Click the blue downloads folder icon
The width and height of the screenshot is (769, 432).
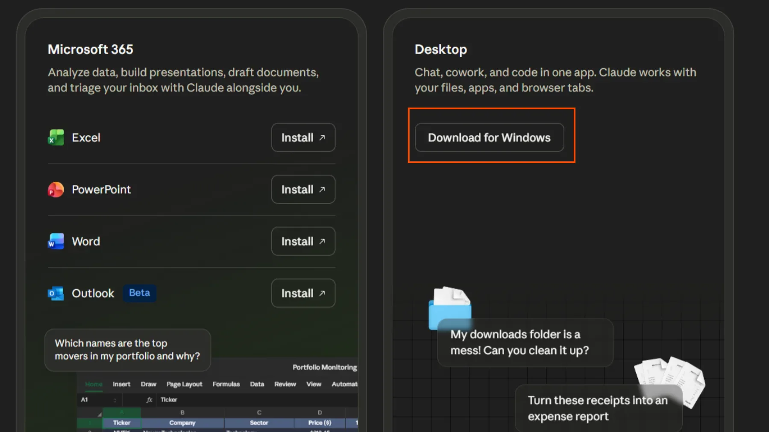click(450, 308)
